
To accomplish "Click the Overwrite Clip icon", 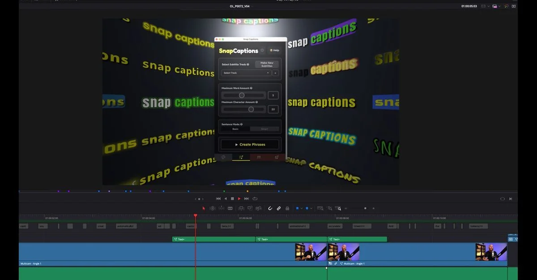I will point(250,208).
